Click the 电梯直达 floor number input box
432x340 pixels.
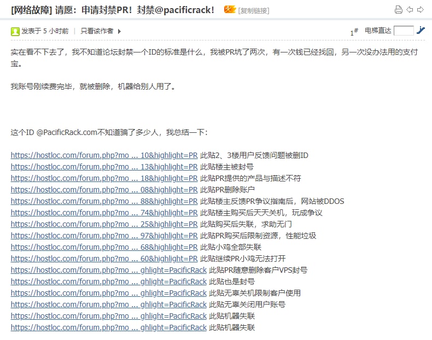tap(404, 31)
